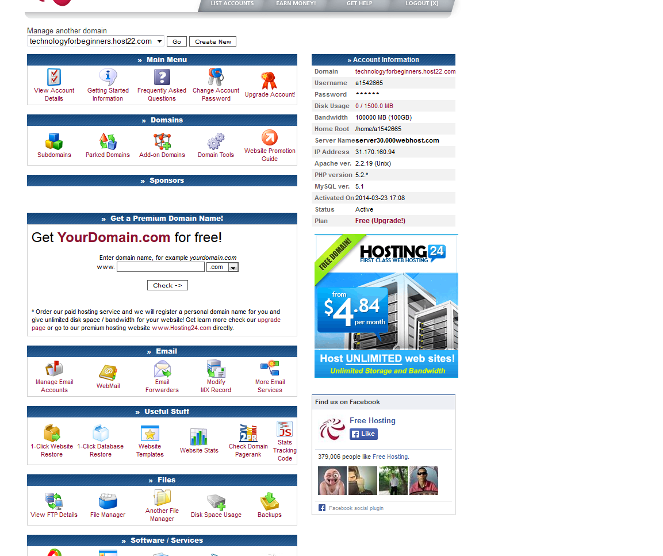This screenshot has width=663, height=556.
Task: Open Change Account Password icon
Action: point(216,77)
